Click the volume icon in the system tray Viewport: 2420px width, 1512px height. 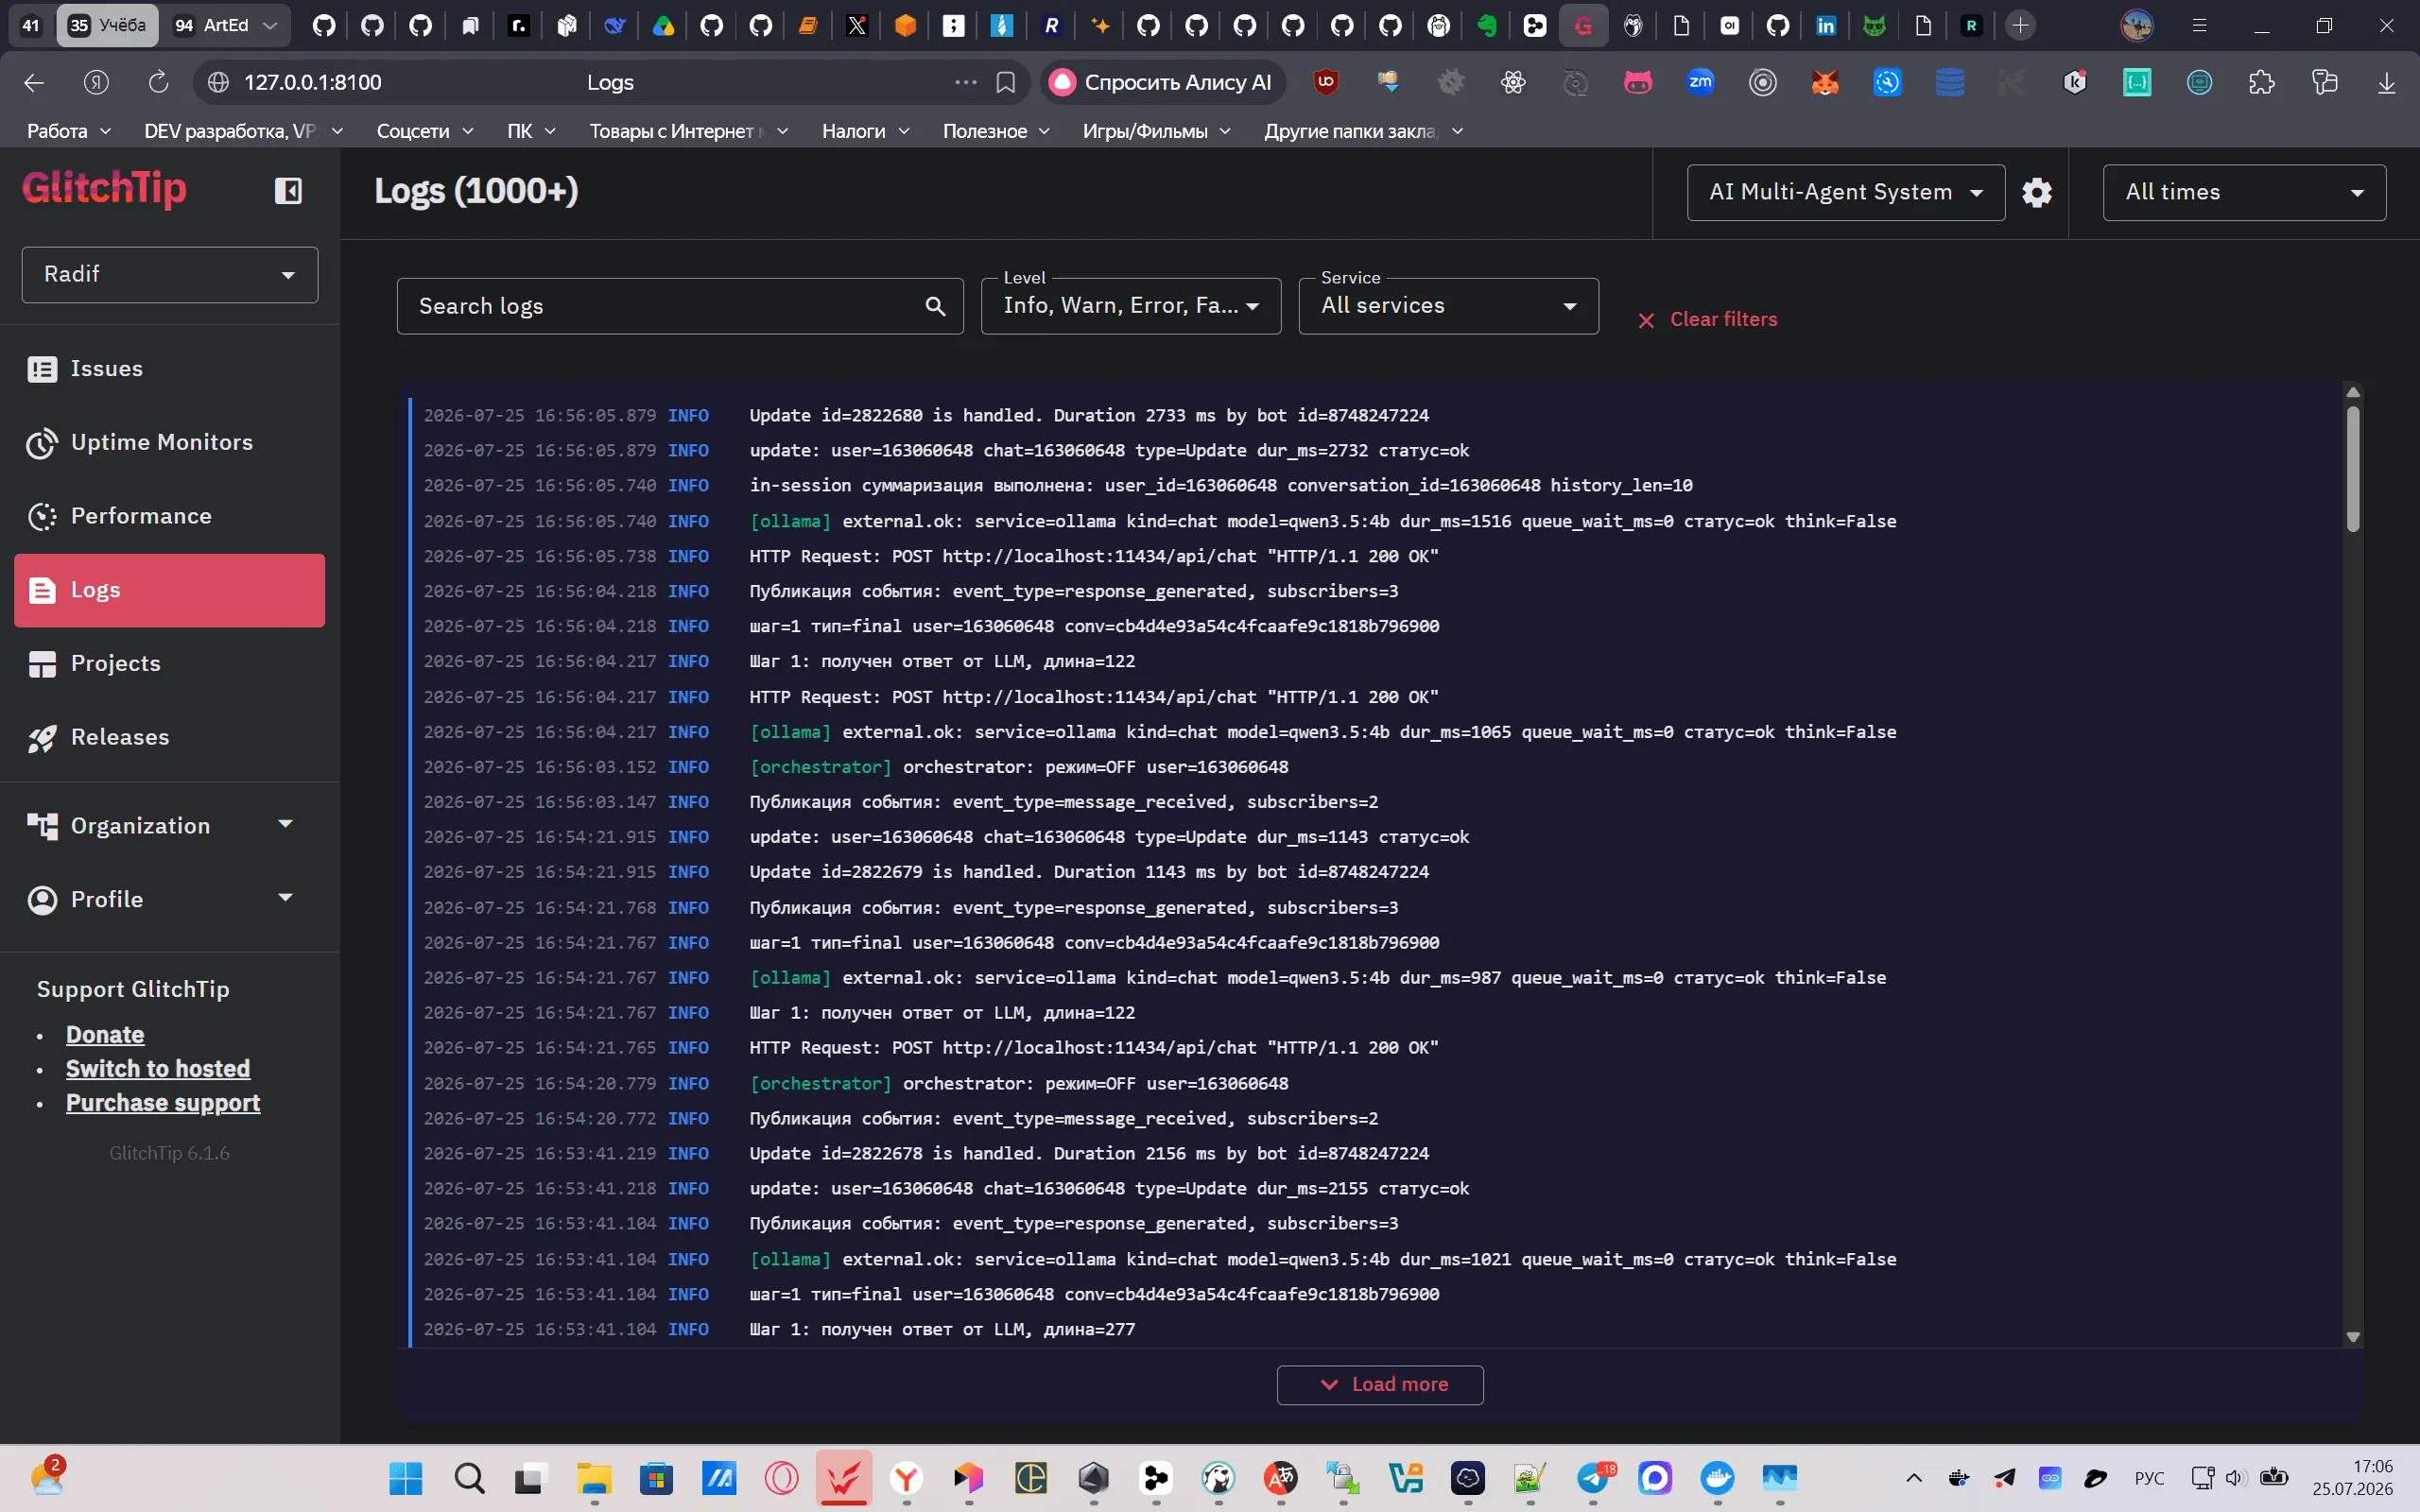tap(2236, 1478)
